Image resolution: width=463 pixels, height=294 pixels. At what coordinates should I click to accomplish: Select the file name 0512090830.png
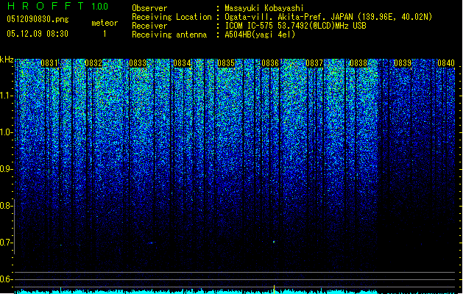(x=38, y=19)
